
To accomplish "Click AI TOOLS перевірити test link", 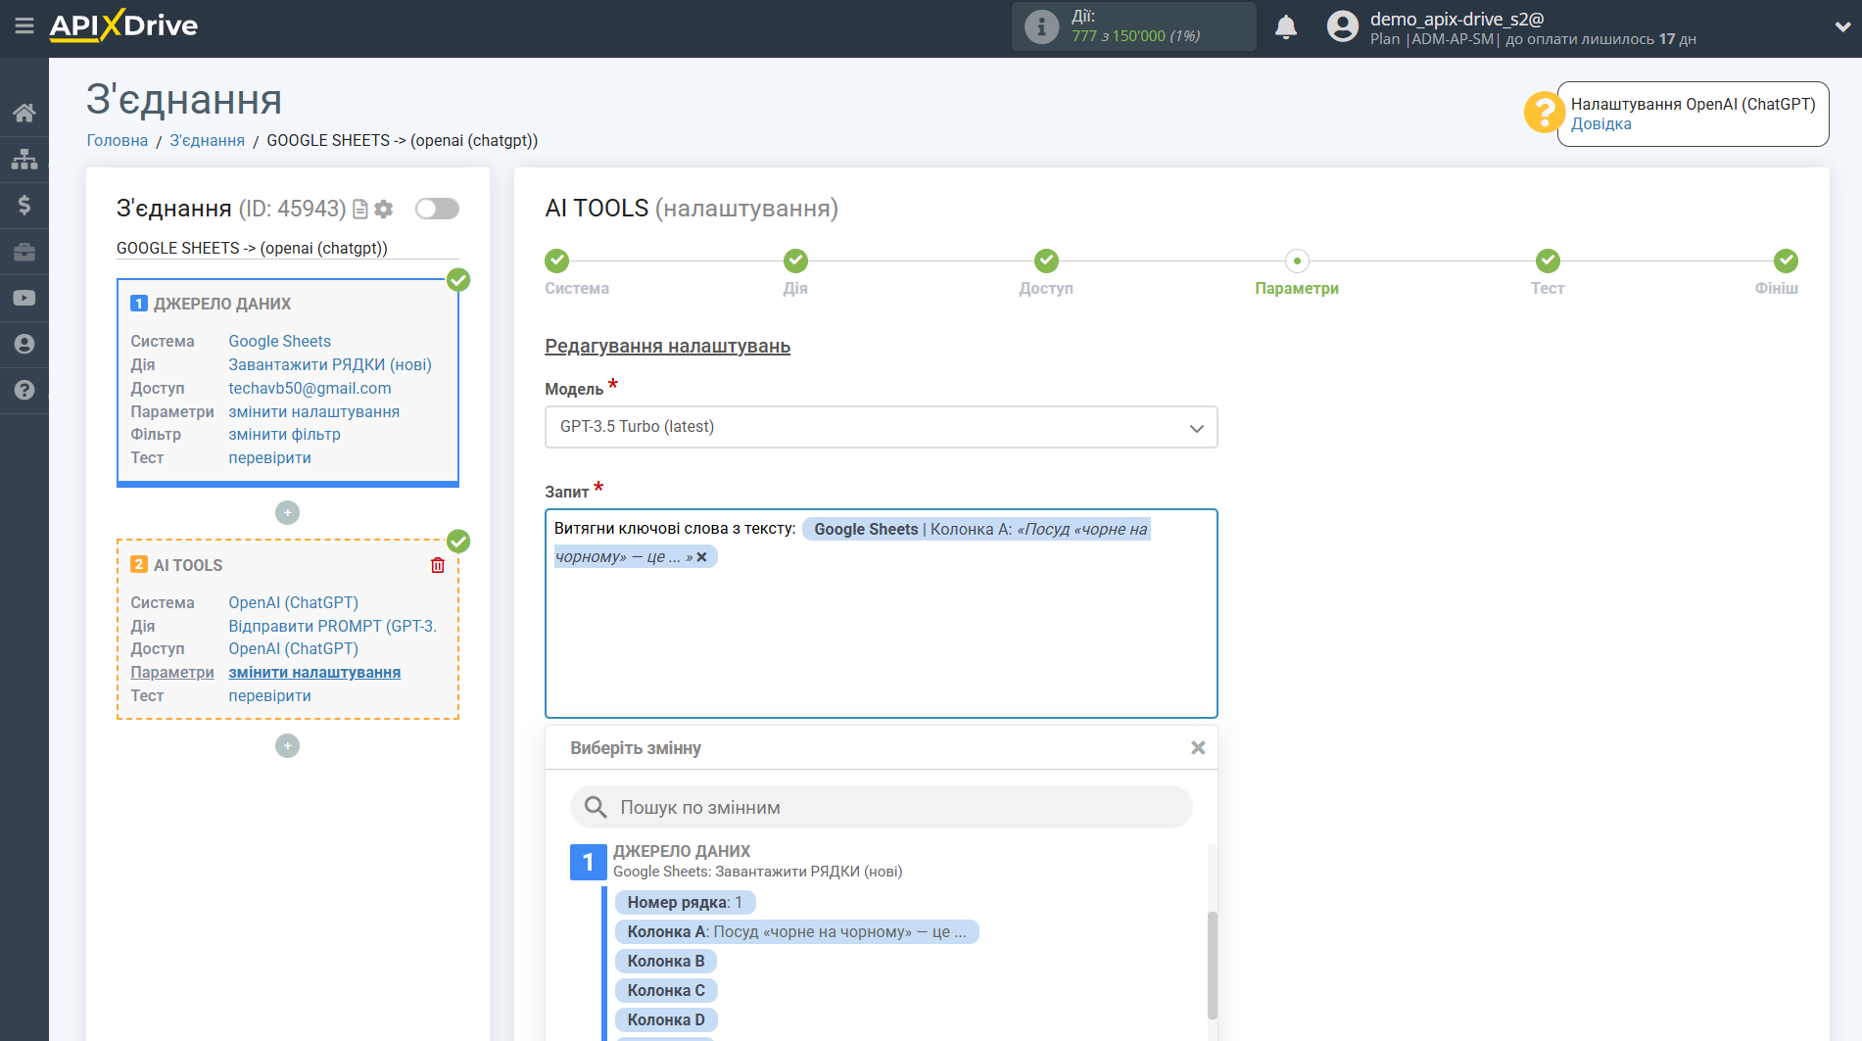I will pos(269,695).
